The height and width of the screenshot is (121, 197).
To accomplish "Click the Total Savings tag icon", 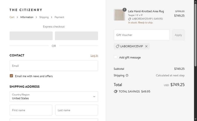I will 115,92.
